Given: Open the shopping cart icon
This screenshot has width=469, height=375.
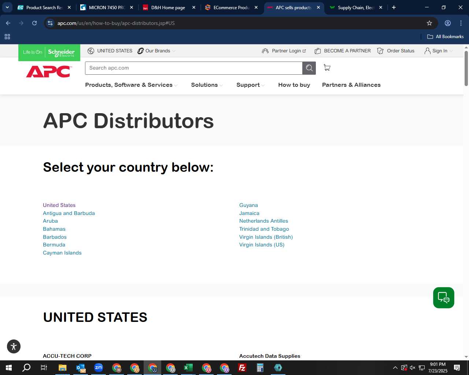Looking at the screenshot, I should (x=327, y=68).
